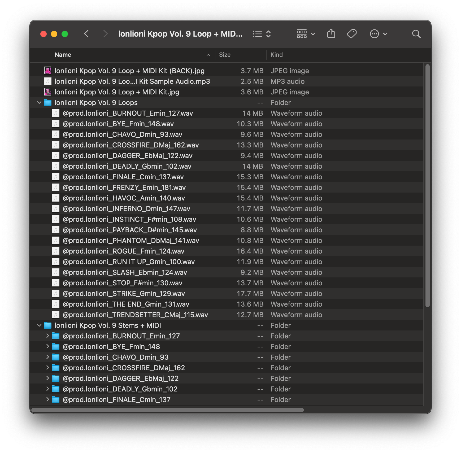The width and height of the screenshot is (461, 453).
Task: Sort files by Name column header
Action: coord(63,55)
